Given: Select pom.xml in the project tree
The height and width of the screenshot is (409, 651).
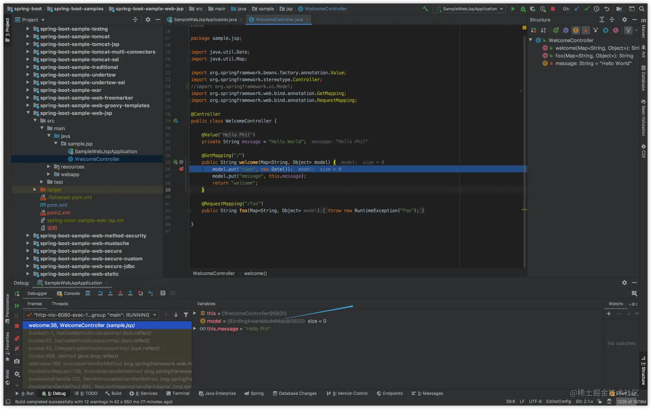Looking at the screenshot, I should [x=57, y=205].
